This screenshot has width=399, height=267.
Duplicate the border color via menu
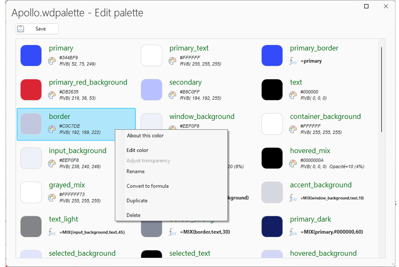click(x=137, y=201)
